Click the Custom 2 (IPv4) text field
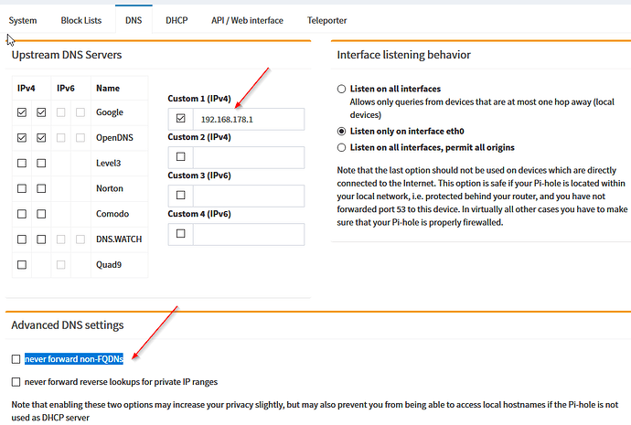This screenshot has height=425, width=631. click(x=249, y=157)
